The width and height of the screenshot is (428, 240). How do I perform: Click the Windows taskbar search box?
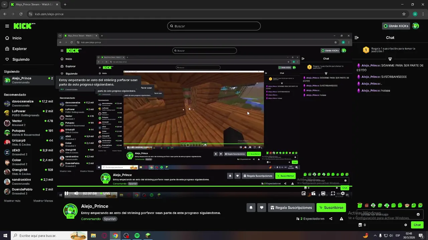click(x=49, y=236)
